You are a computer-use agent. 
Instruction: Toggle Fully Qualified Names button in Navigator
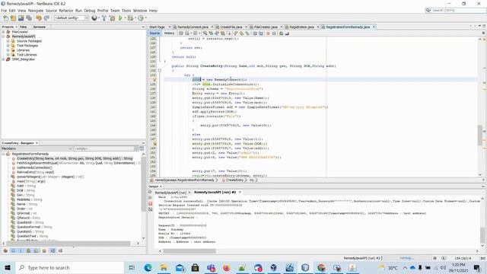point(44,250)
